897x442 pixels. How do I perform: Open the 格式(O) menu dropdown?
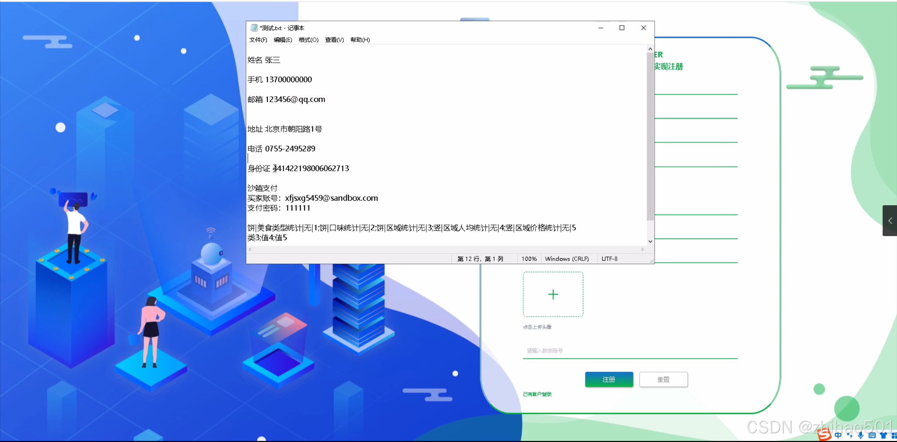(x=308, y=40)
